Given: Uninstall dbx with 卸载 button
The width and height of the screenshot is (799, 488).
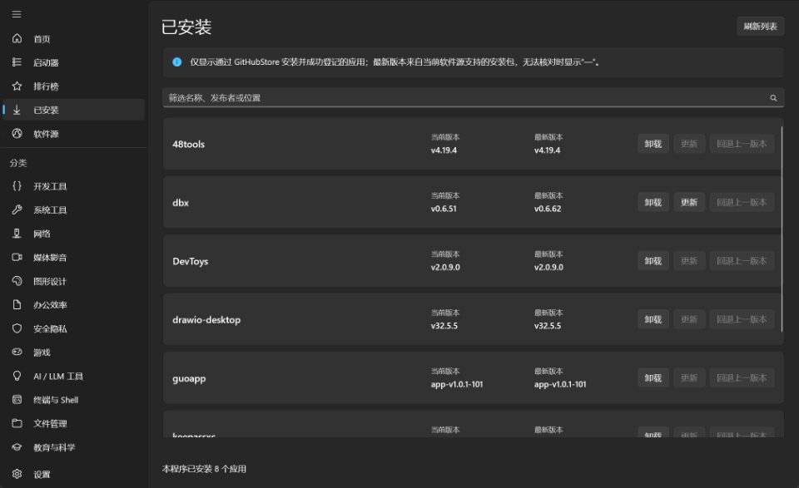Looking at the screenshot, I should click(653, 203).
